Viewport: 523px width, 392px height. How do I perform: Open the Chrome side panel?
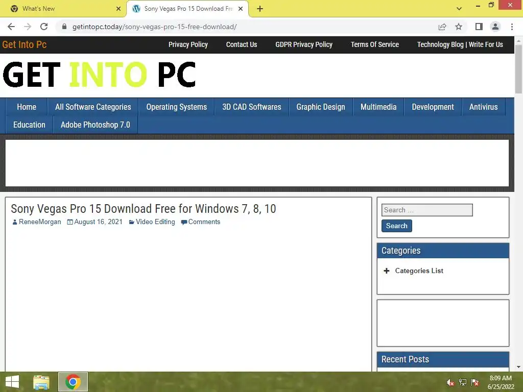[x=479, y=27]
